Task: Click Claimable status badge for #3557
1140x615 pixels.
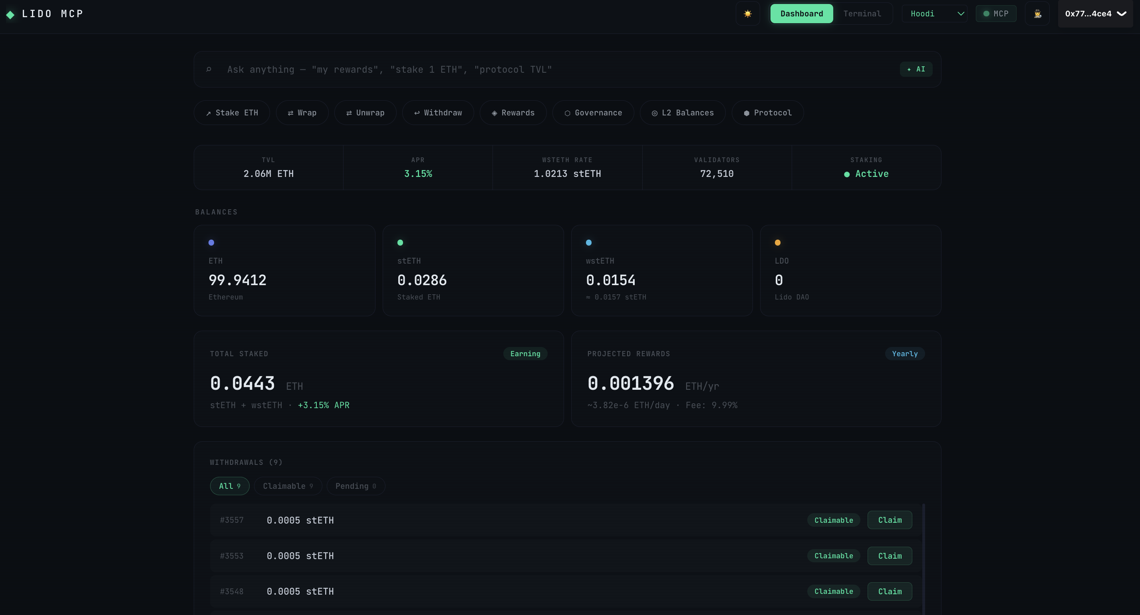Action: (834, 520)
